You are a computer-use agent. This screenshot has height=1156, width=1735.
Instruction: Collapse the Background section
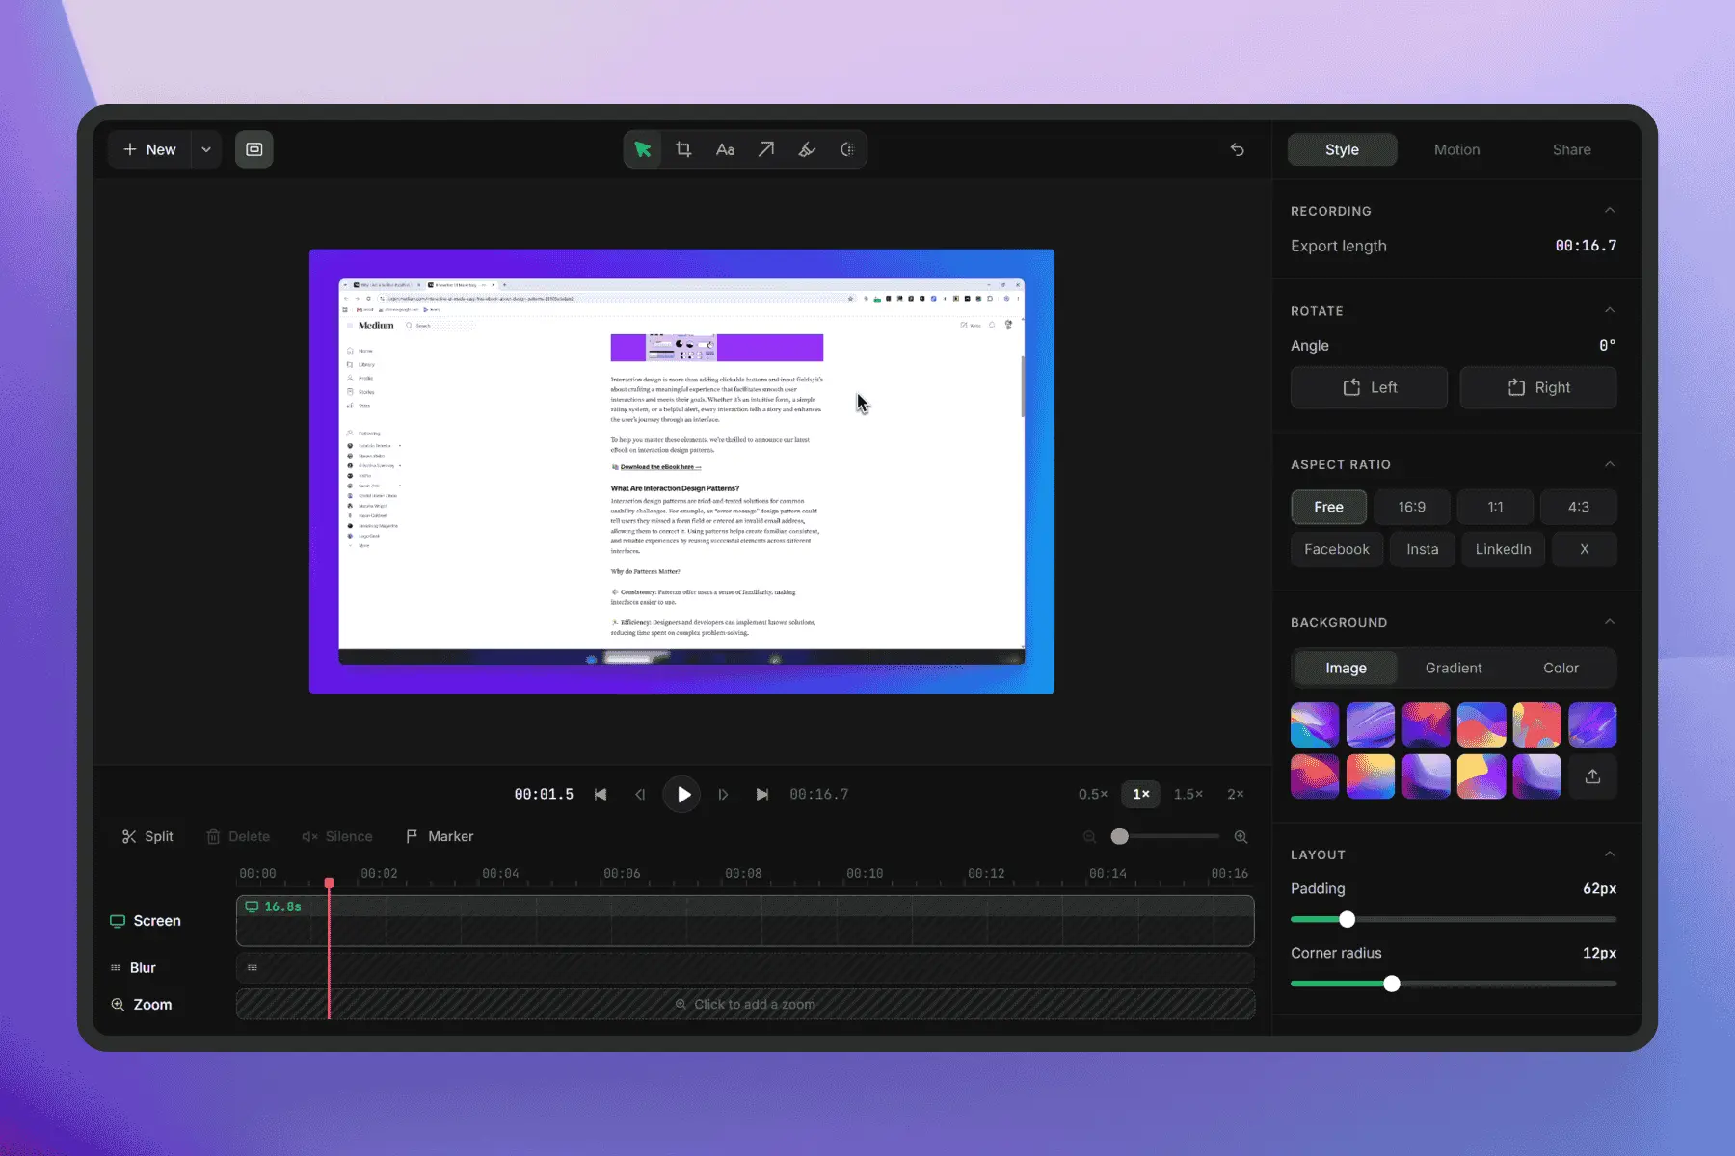tap(1609, 622)
